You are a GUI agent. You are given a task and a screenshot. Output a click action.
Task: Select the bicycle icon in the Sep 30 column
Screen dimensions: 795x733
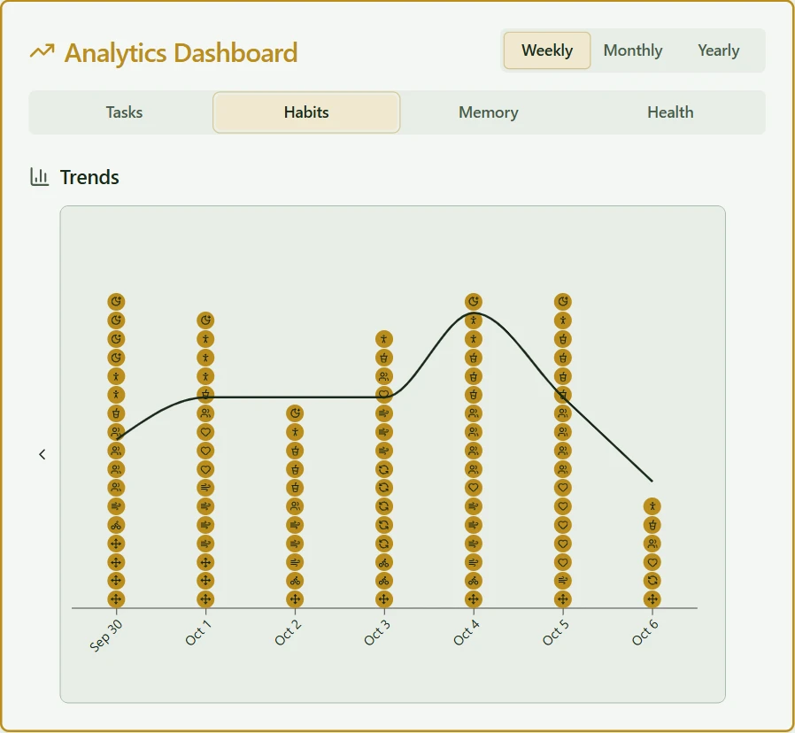[x=116, y=525]
